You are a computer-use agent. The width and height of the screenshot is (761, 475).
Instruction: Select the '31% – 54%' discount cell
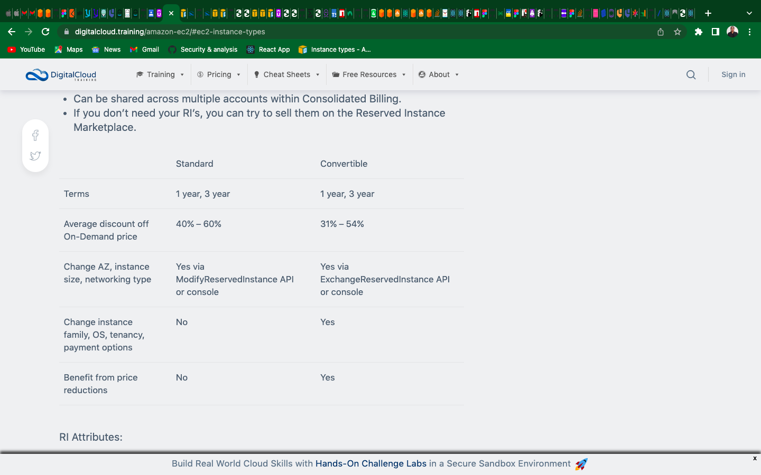342,224
